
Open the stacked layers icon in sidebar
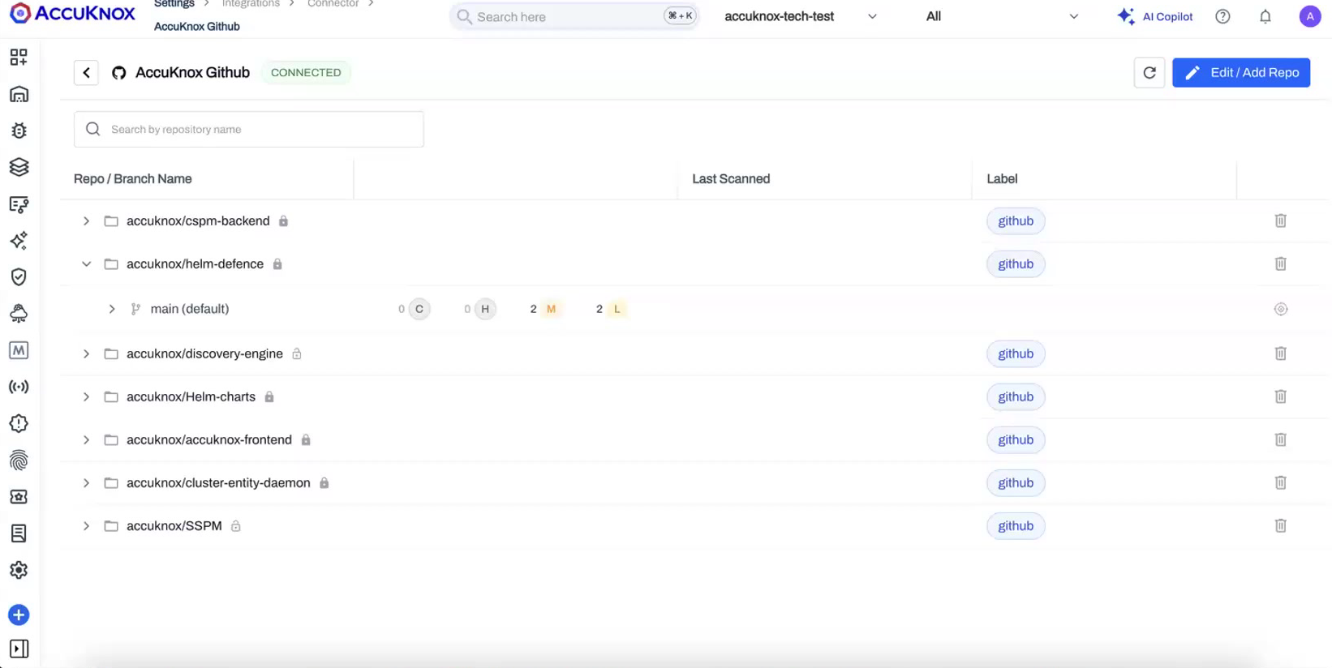pyautogui.click(x=19, y=167)
